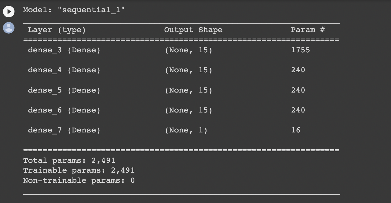Click the run button above the avatar
Viewport: 391px width, 203px height.
(9, 12)
